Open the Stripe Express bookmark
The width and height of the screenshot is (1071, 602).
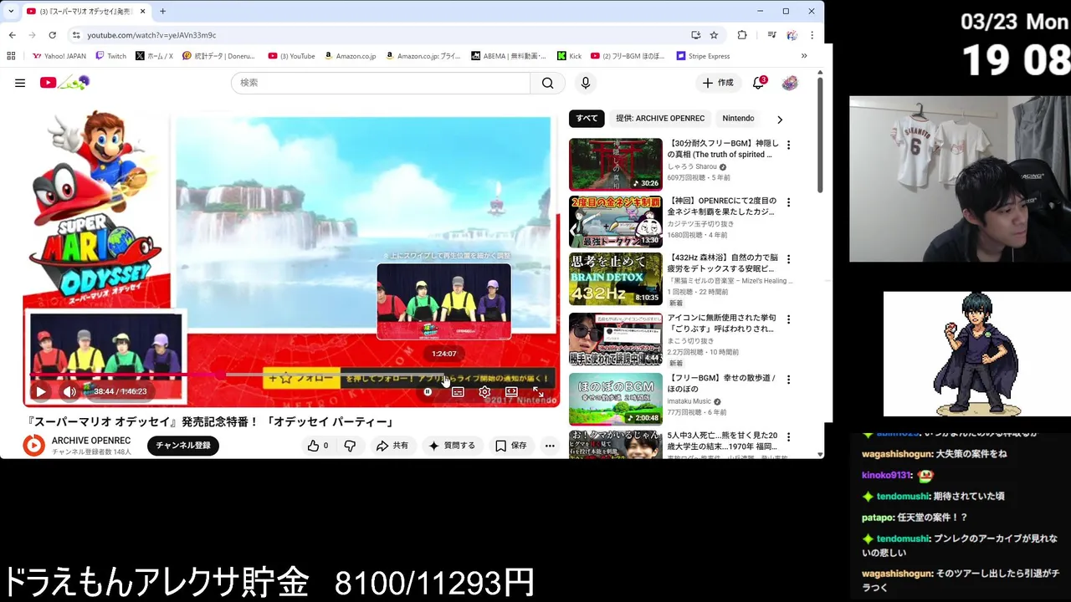703,56
